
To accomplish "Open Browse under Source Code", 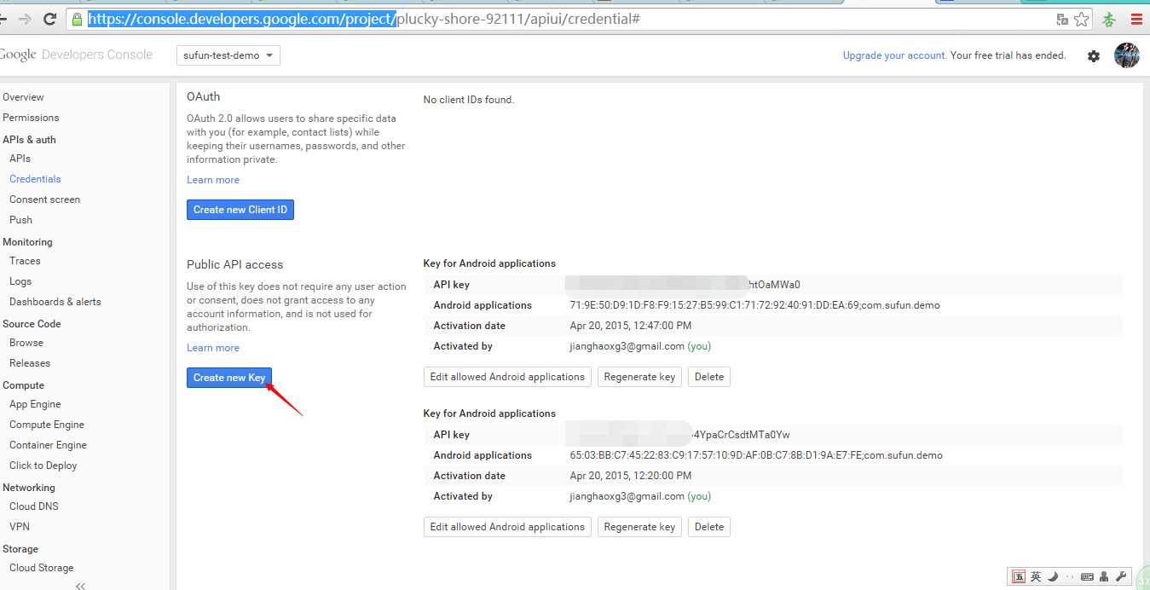I will (26, 343).
